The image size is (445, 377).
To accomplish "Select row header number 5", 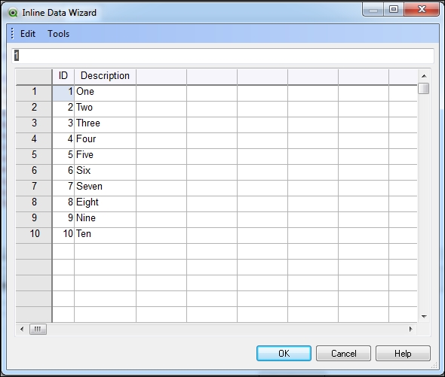I will coord(34,155).
